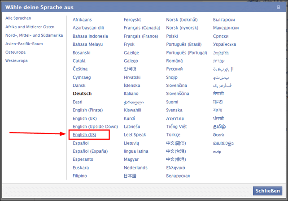Image resolution: width=288 pixels, height=201 pixels.
Task: Select Esperanto language
Action: [83, 159]
